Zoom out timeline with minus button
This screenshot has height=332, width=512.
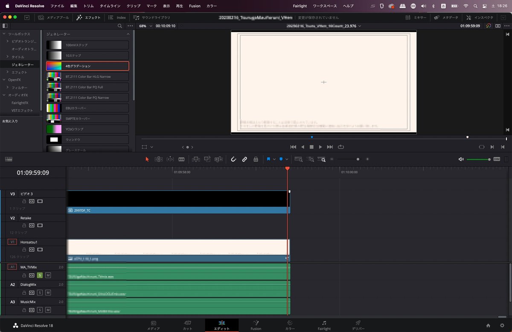pyautogui.click(x=332, y=159)
